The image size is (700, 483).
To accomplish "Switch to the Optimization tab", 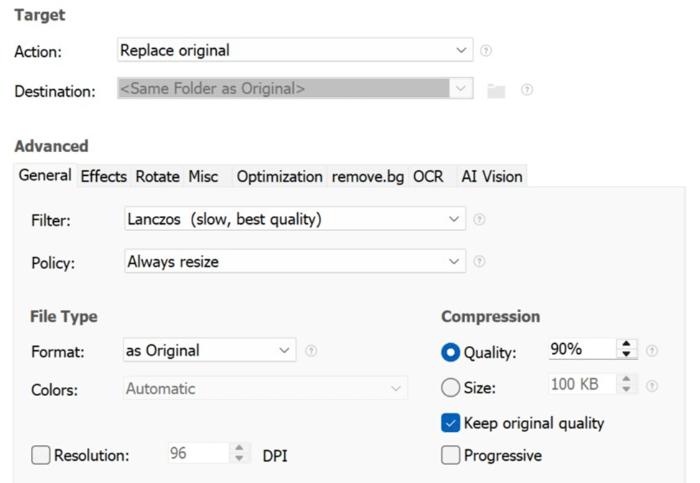I will pos(279,176).
